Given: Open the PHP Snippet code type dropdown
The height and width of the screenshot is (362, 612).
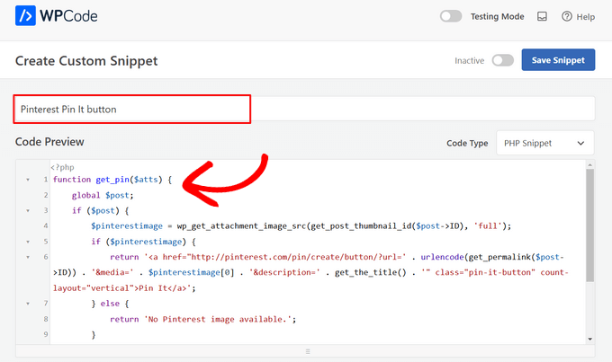Looking at the screenshot, I should click(x=544, y=143).
